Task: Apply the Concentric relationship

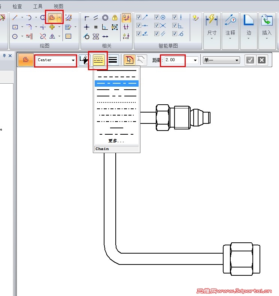Action: tap(105, 18)
